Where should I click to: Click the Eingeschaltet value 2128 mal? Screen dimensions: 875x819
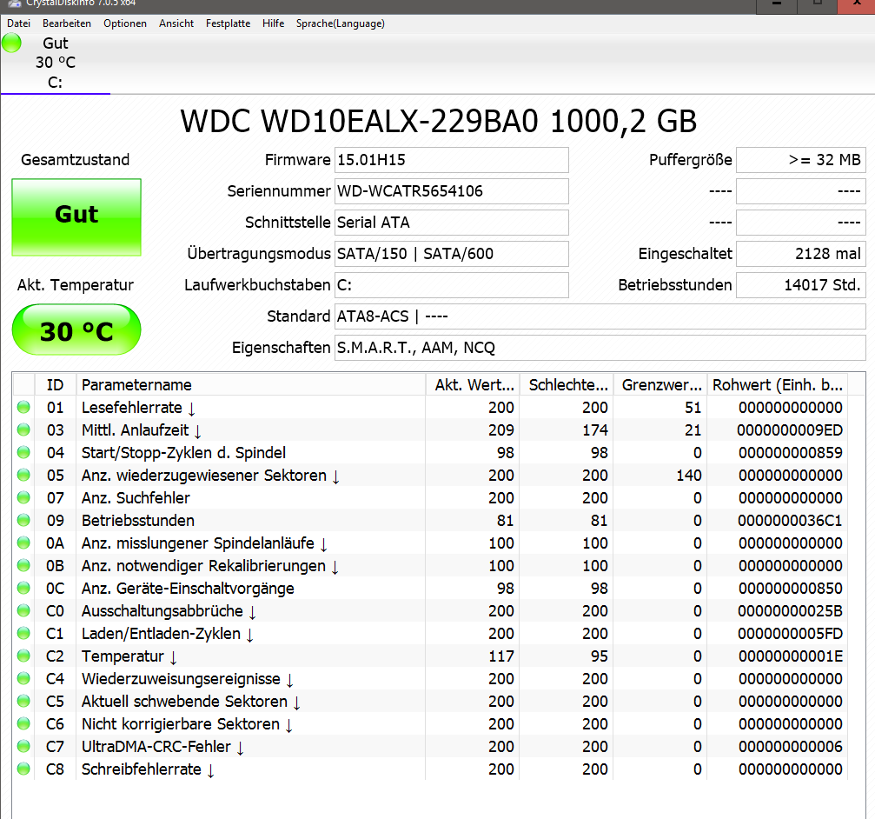(801, 254)
